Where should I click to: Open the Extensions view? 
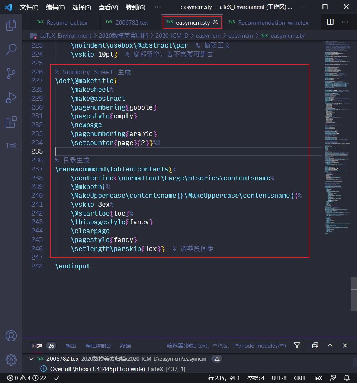11,122
